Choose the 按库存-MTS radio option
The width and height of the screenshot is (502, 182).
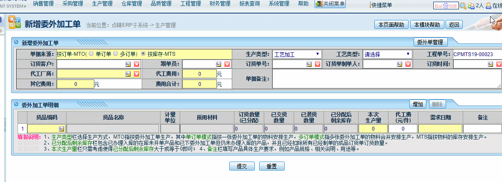[x=143, y=54]
